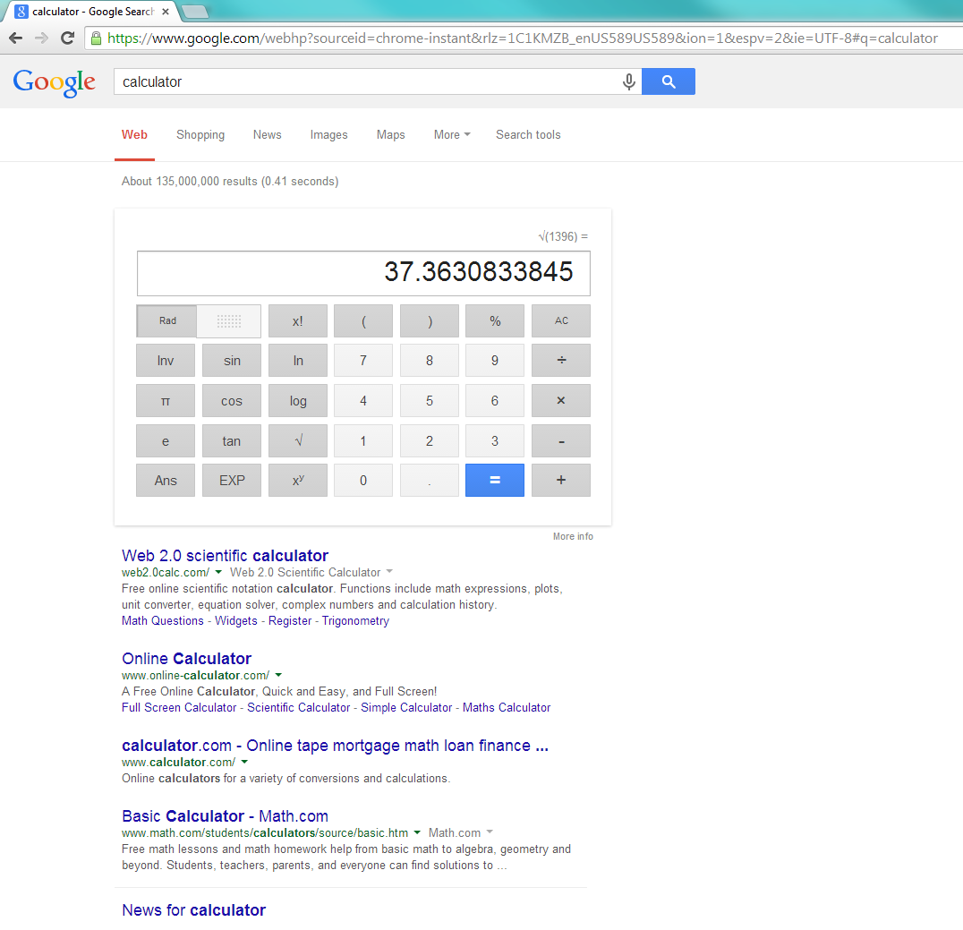Click the close parenthesis key
The width and height of the screenshot is (963, 930).
(x=430, y=321)
